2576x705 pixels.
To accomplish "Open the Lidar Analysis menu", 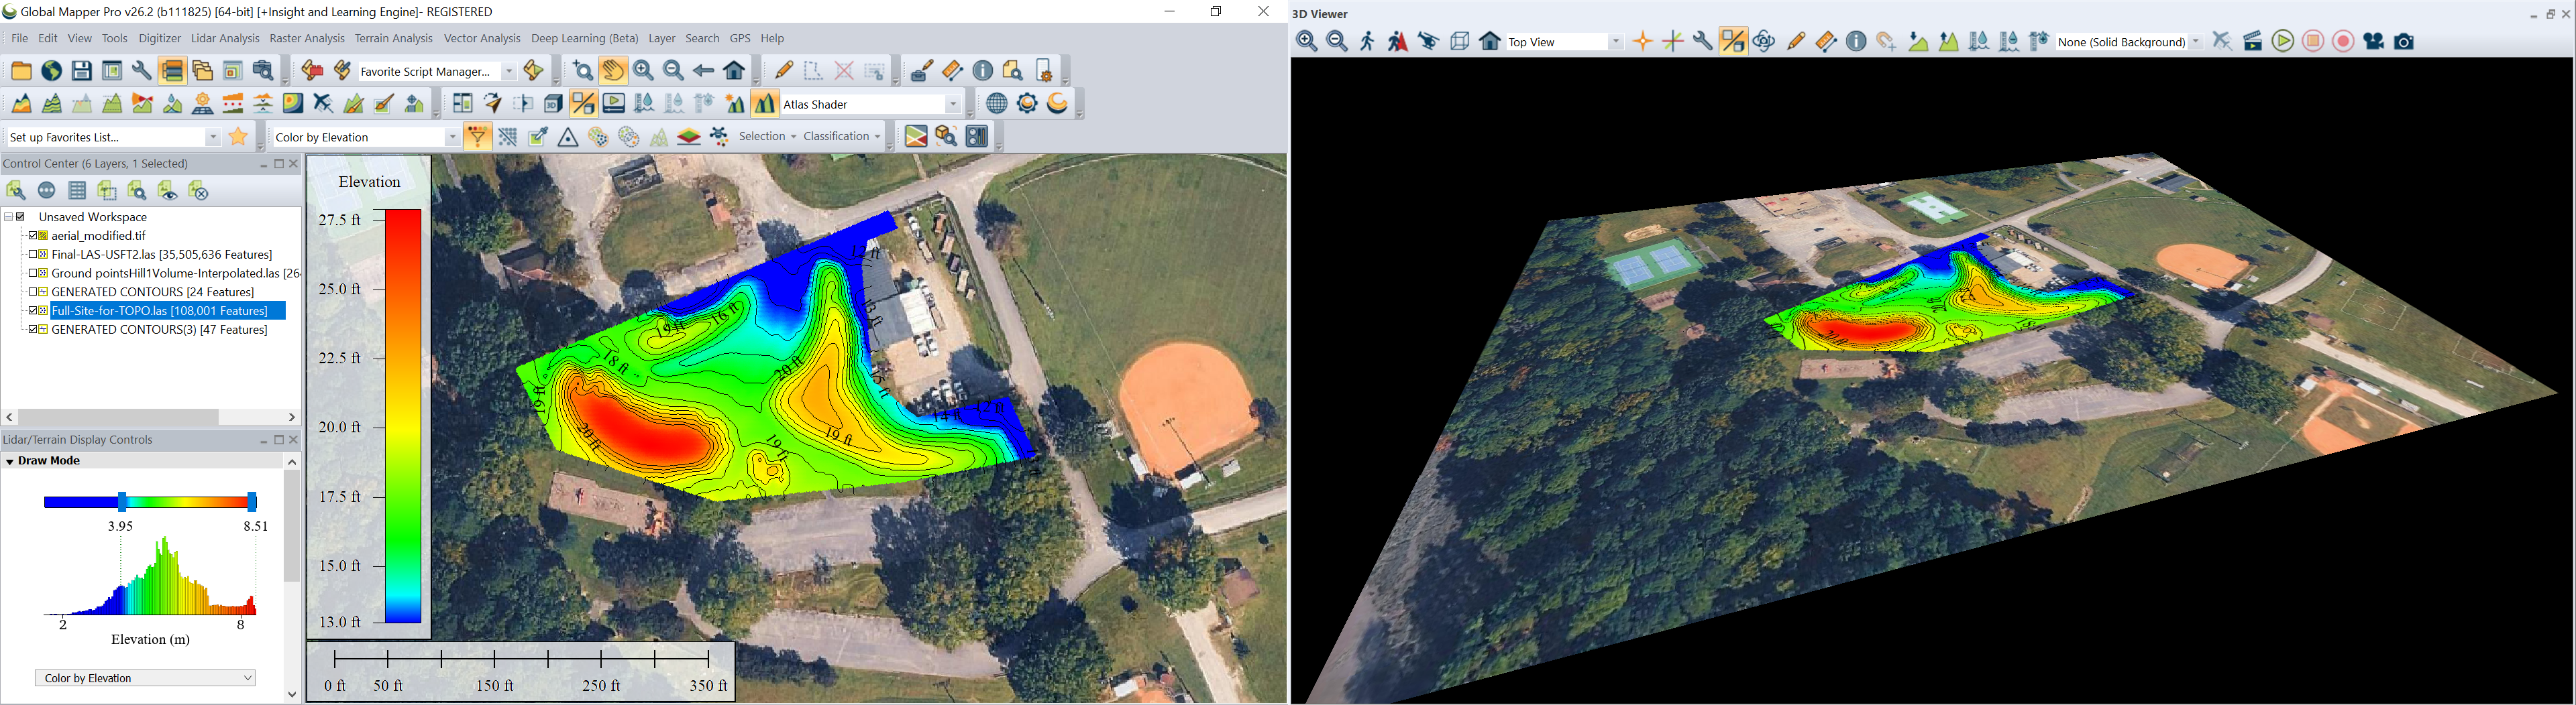I will [225, 39].
